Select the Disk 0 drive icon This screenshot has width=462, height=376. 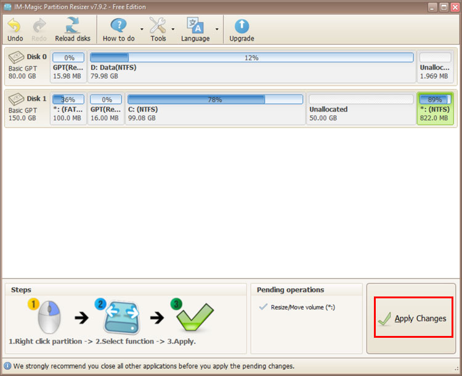point(16,57)
